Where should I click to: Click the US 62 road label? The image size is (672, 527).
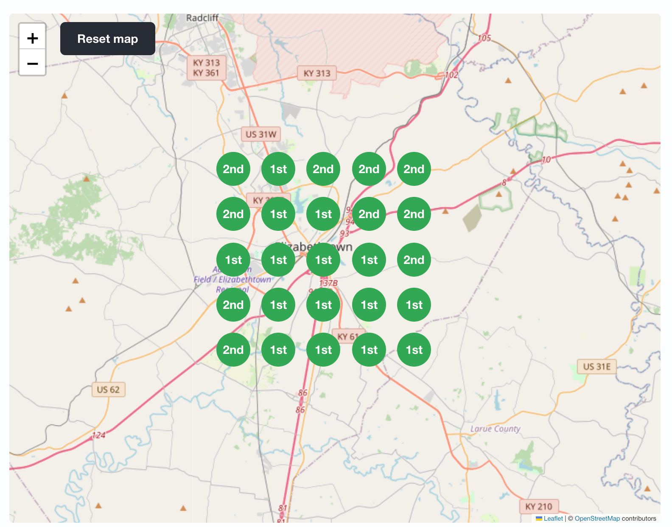click(x=108, y=390)
